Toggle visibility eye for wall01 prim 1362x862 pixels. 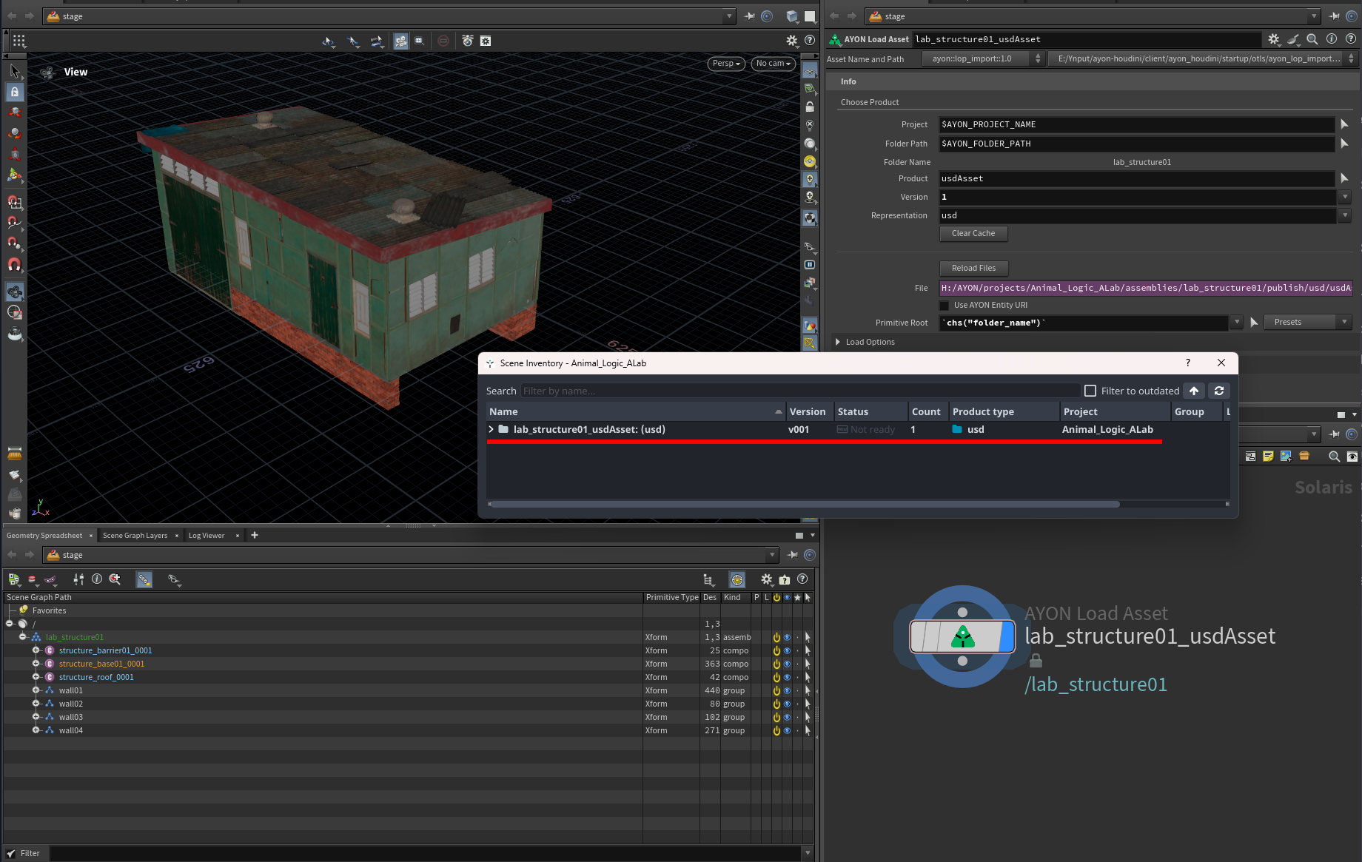pos(787,690)
